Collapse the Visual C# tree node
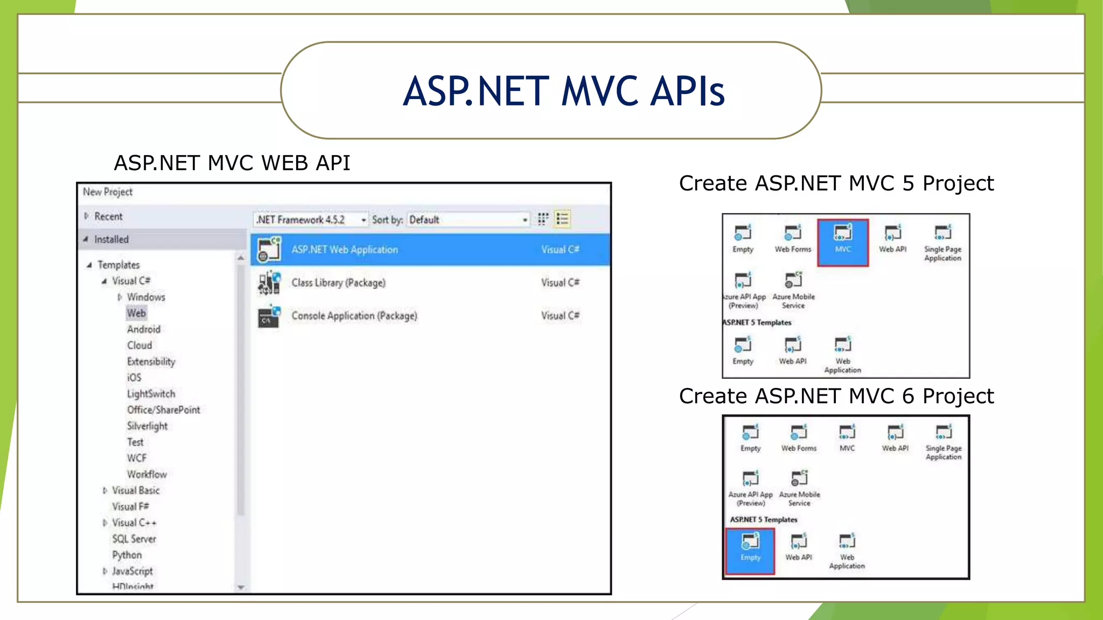 [x=104, y=281]
